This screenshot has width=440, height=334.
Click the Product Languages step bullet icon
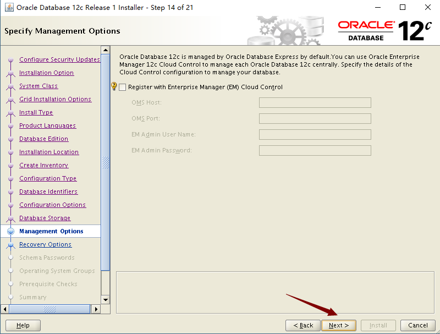[x=10, y=126]
